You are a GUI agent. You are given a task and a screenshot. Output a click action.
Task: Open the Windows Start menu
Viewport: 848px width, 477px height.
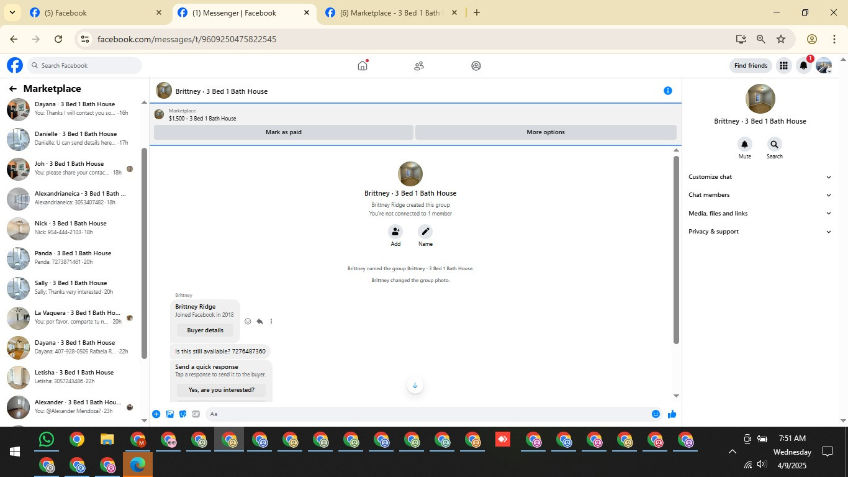[15, 452]
